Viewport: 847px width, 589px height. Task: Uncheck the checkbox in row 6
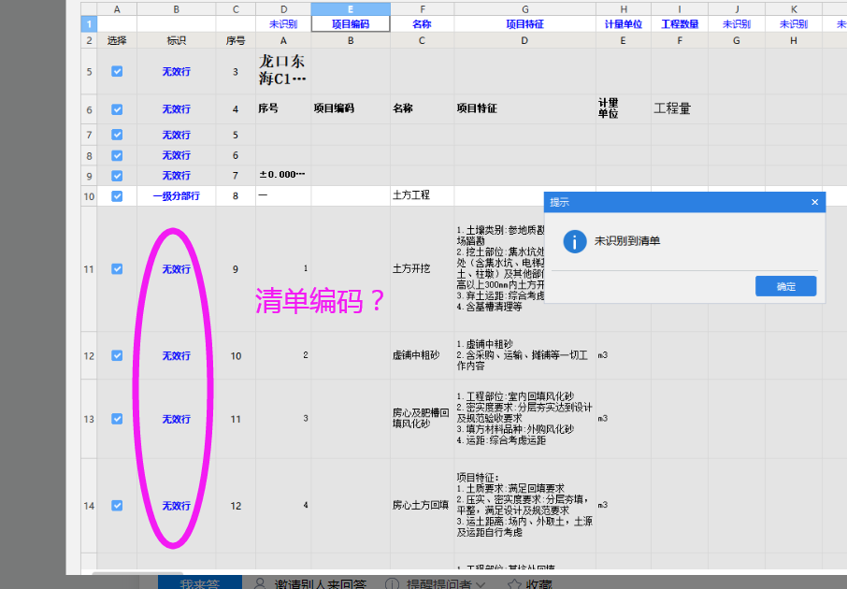pos(117,109)
